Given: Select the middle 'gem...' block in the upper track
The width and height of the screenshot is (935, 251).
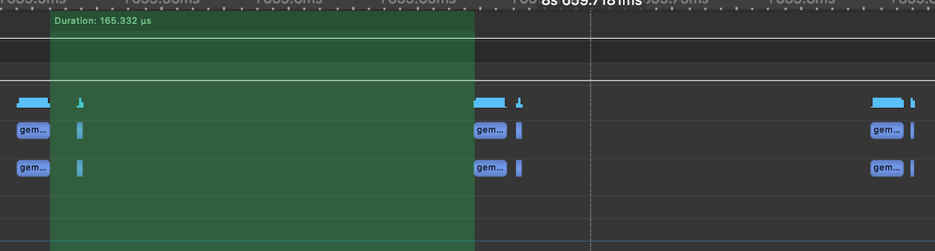Looking at the screenshot, I should pos(490,130).
